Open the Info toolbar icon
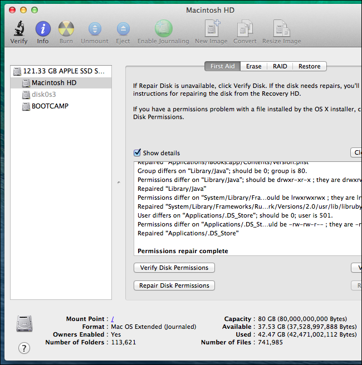Viewport: 362px width, 365px height. [43, 28]
